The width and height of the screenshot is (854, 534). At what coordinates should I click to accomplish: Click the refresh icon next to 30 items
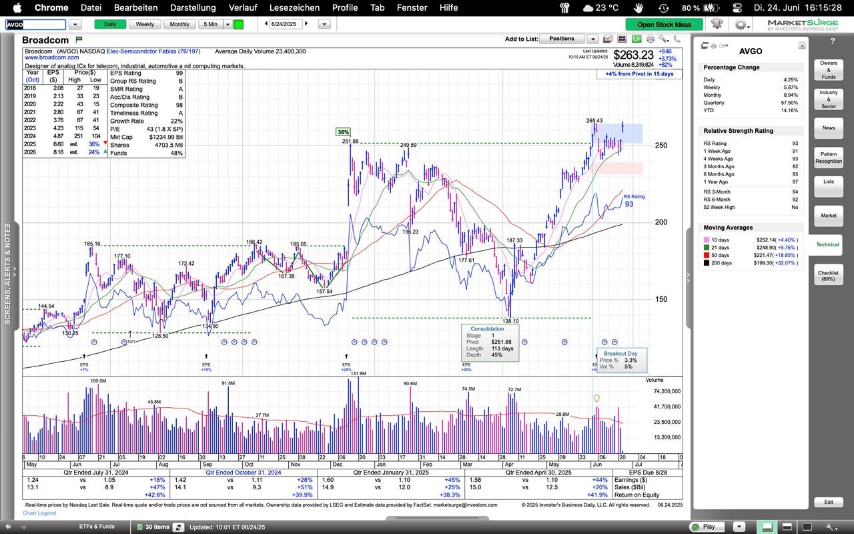click(x=178, y=527)
